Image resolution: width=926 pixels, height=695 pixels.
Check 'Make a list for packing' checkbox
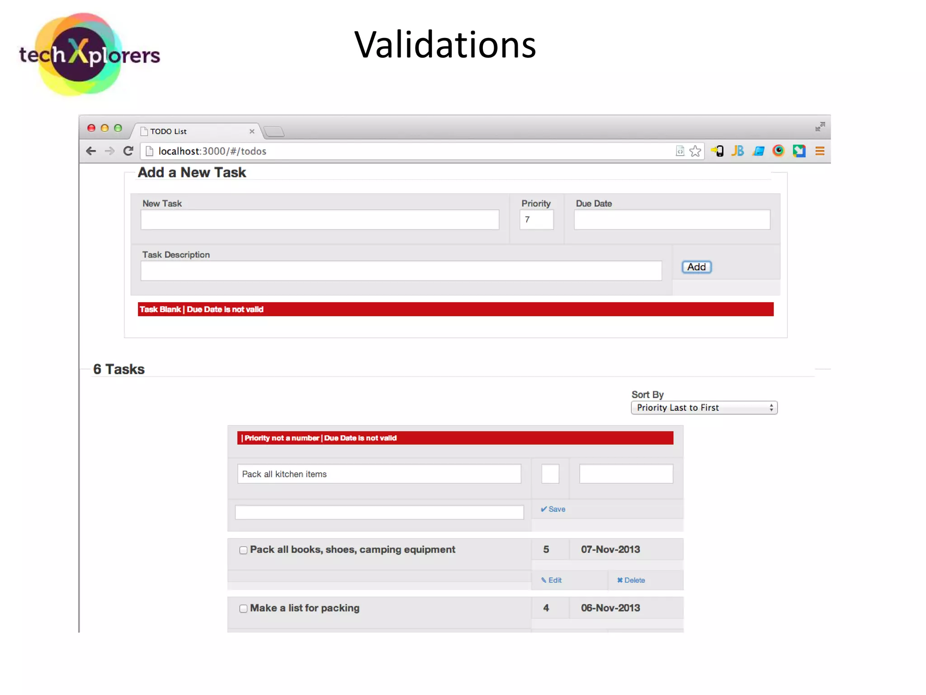pos(243,609)
